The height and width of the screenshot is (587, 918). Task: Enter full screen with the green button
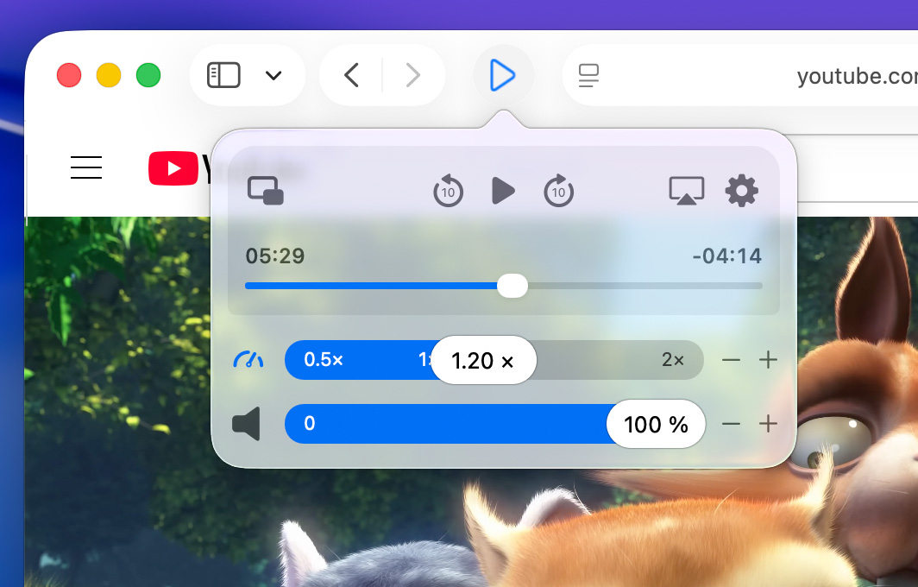(x=148, y=76)
